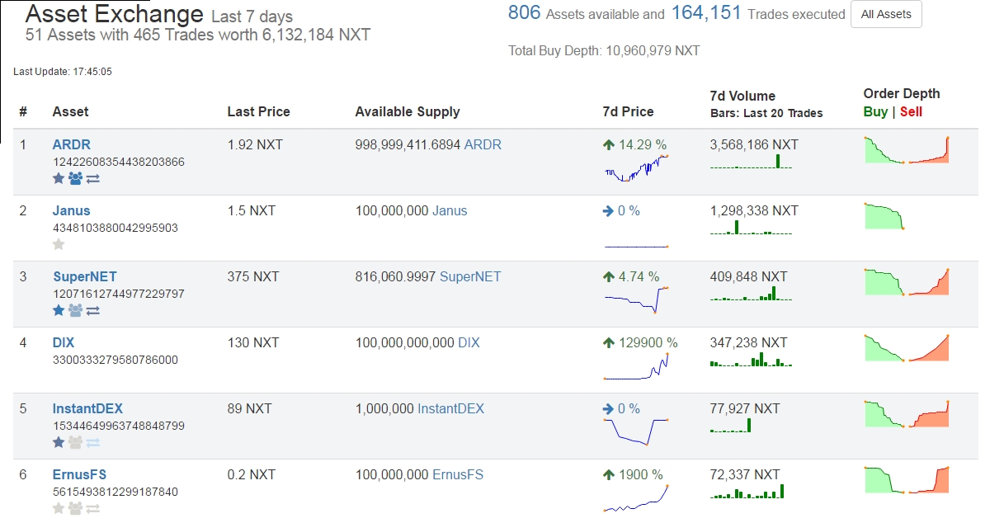Open the DIX asset name link
1004x523 pixels.
(x=64, y=342)
